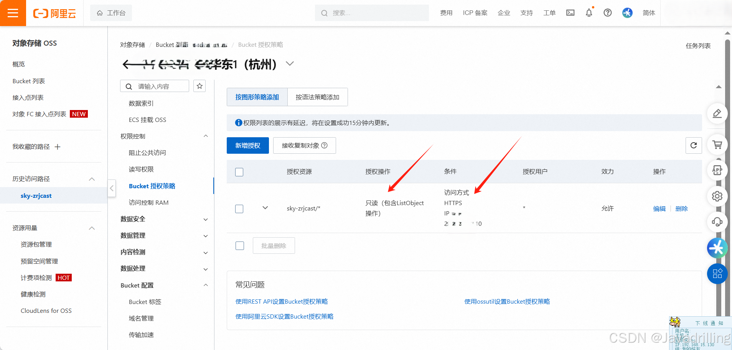The image size is (732, 350).
Task: Open link 使用REST API设置Bucket授权策略
Action: pos(282,301)
